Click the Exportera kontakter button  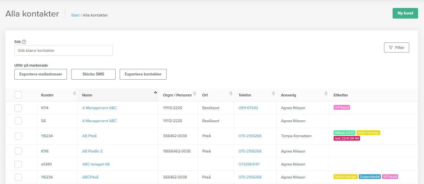pos(143,74)
